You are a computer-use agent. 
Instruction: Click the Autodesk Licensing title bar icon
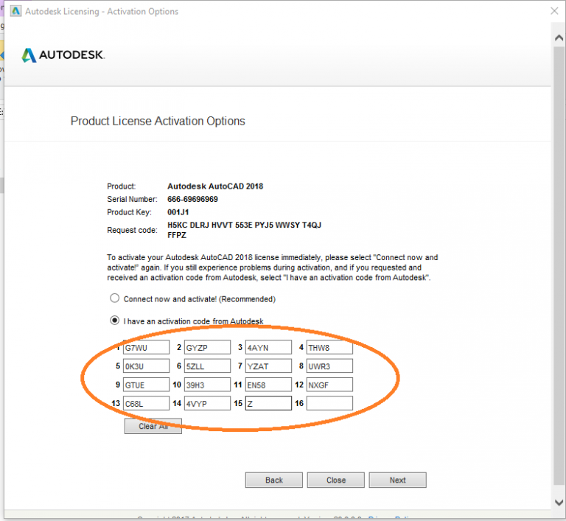pos(15,12)
